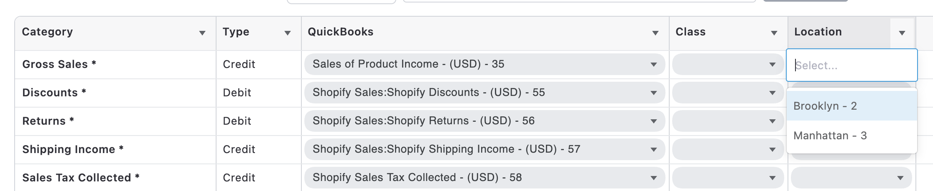933x191 pixels.
Task: Open Class dropdown for Returns row
Action: pos(727,121)
